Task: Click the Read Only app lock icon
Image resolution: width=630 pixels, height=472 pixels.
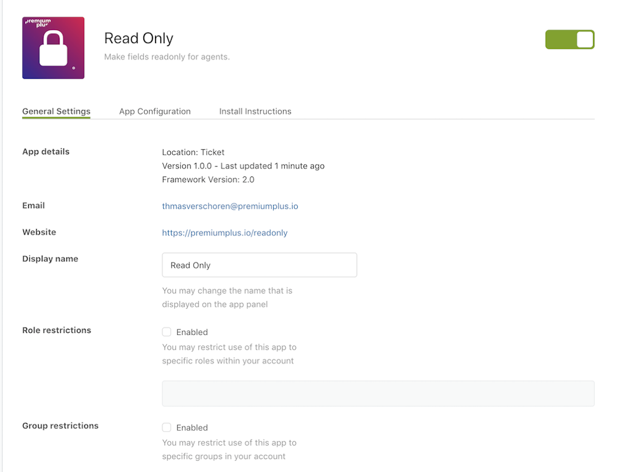Action: pyautogui.click(x=53, y=48)
